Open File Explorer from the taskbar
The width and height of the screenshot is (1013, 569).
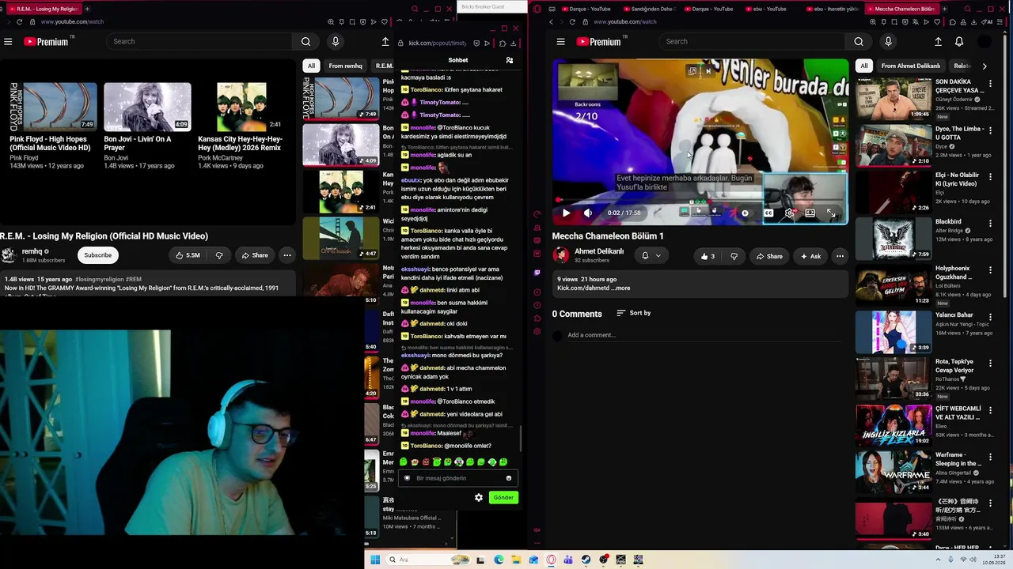tap(516, 560)
